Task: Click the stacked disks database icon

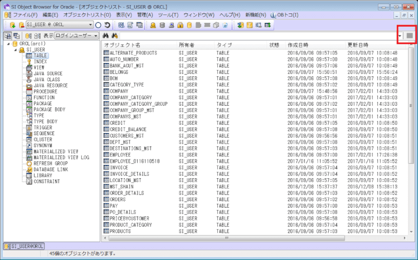Action: 162,25
